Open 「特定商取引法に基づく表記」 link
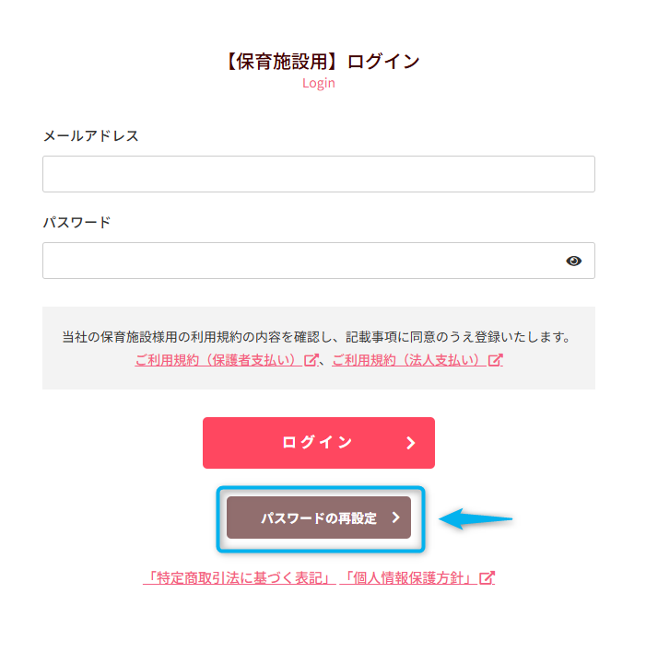 coord(240,578)
